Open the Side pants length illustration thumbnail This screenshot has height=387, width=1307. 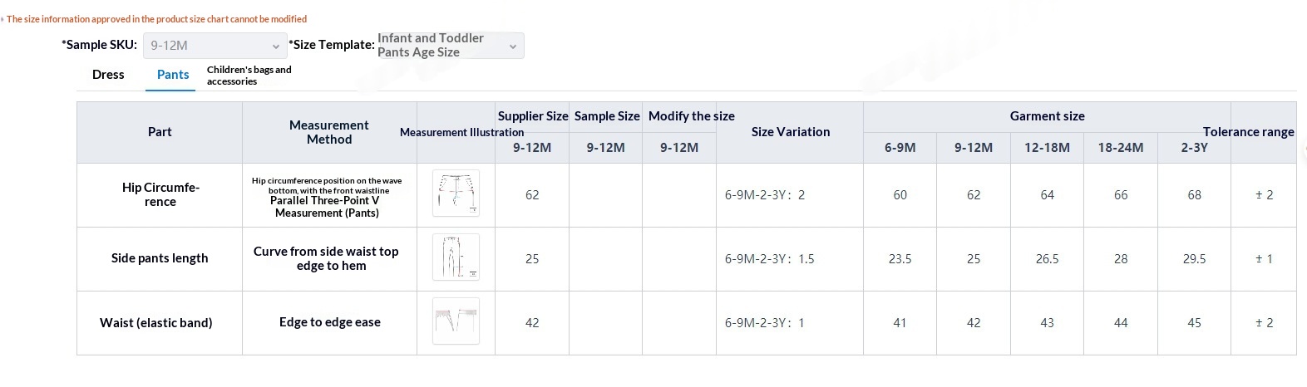pyautogui.click(x=456, y=257)
